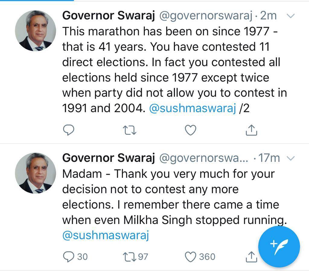The width and height of the screenshot is (309, 271).
Task: Retweet the 1977 marathon tweet
Action: [x=130, y=130]
